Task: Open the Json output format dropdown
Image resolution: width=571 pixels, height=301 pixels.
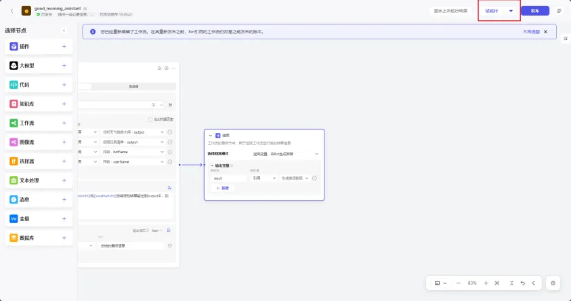Action: (157, 230)
